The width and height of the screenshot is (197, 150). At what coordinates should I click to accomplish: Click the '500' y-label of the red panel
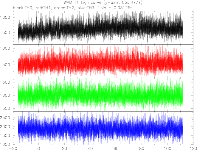6,65
